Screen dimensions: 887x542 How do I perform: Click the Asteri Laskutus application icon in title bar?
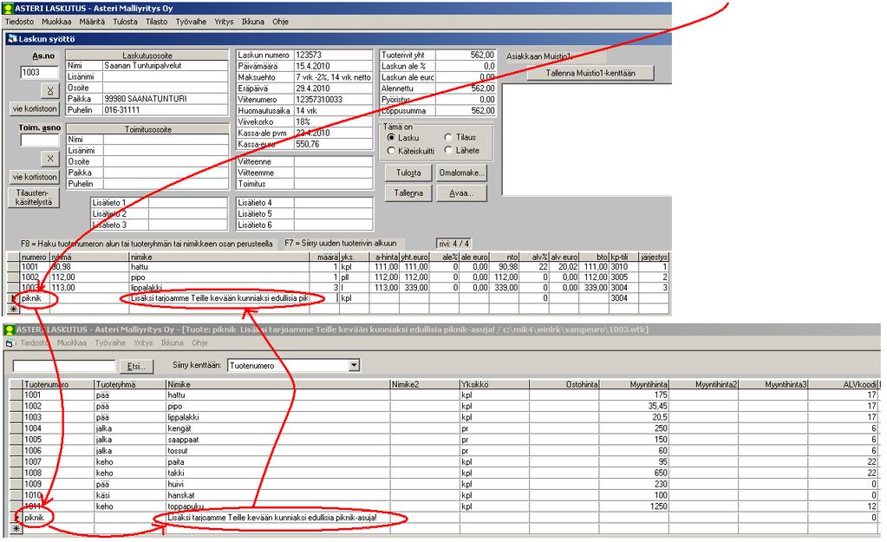tap(9, 9)
